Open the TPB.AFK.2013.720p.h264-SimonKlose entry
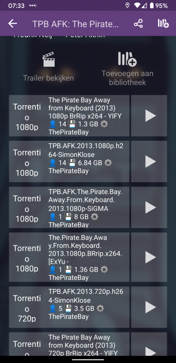The width and height of the screenshot is (176, 363). [69, 307]
